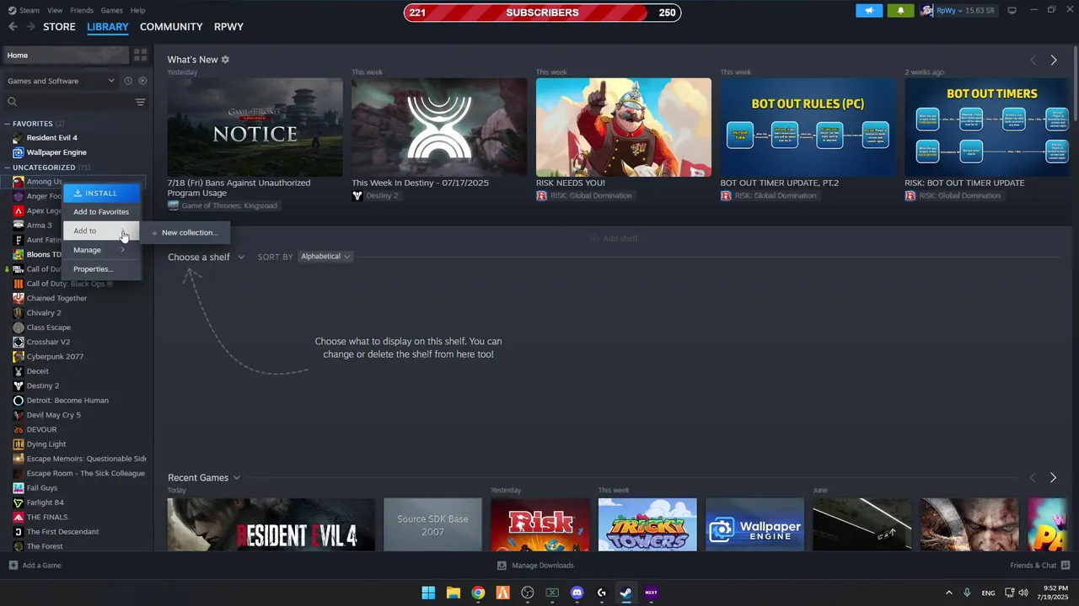This screenshot has height=606, width=1079.
Task: Open the Friends menu
Action: [82, 10]
